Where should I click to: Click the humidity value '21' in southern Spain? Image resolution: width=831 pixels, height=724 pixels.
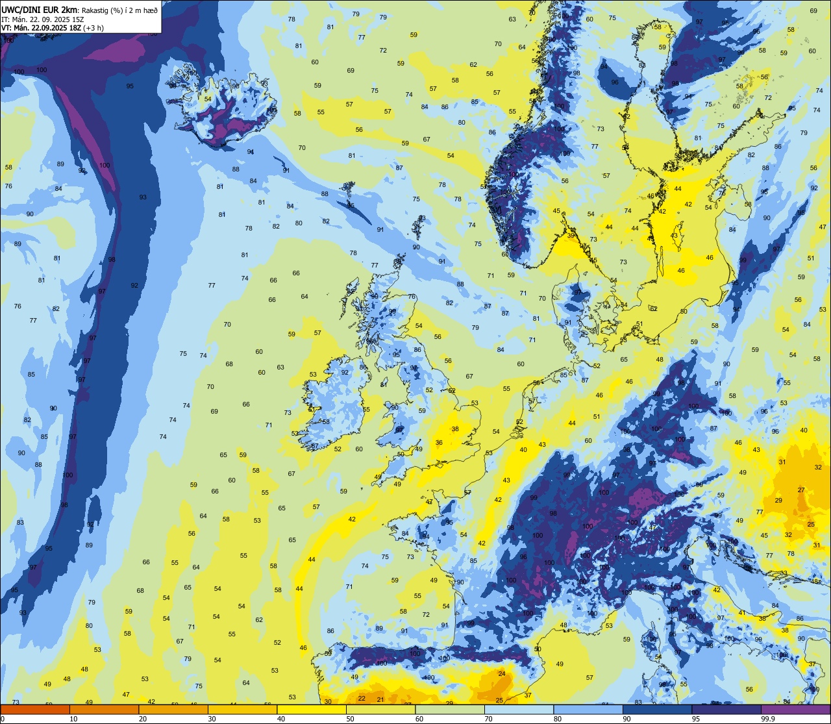point(380,699)
